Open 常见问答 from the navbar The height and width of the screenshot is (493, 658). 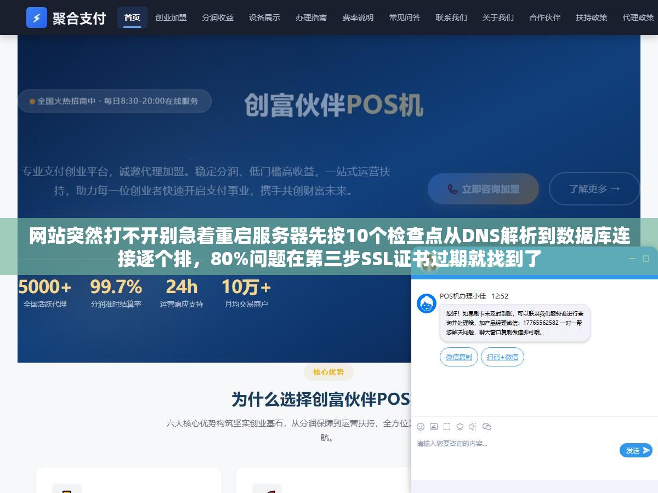[405, 18]
